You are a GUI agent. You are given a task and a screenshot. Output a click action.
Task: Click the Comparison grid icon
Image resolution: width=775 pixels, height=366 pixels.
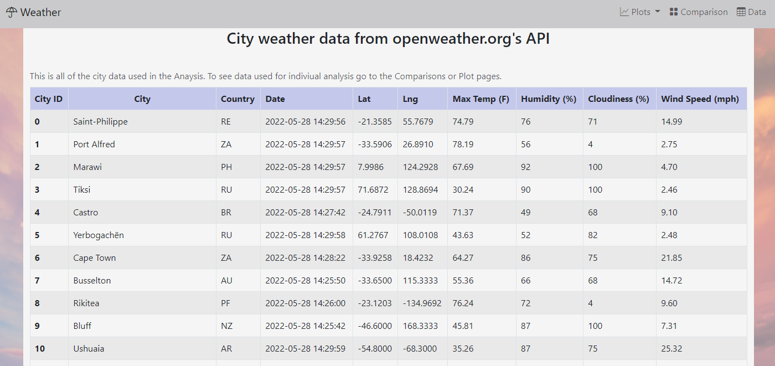tap(674, 12)
